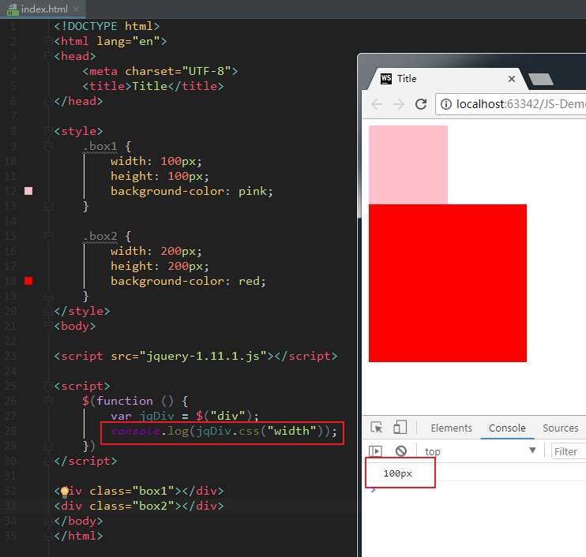This screenshot has height=557, width=586.
Task: Collapse the script tag fold marker on line 25
Action: pos(48,386)
